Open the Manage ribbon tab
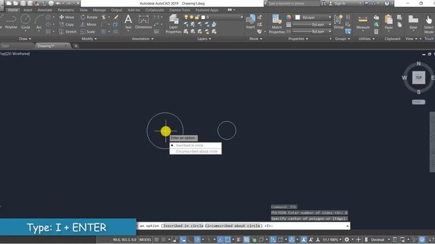The width and height of the screenshot is (435, 244). pos(99,10)
